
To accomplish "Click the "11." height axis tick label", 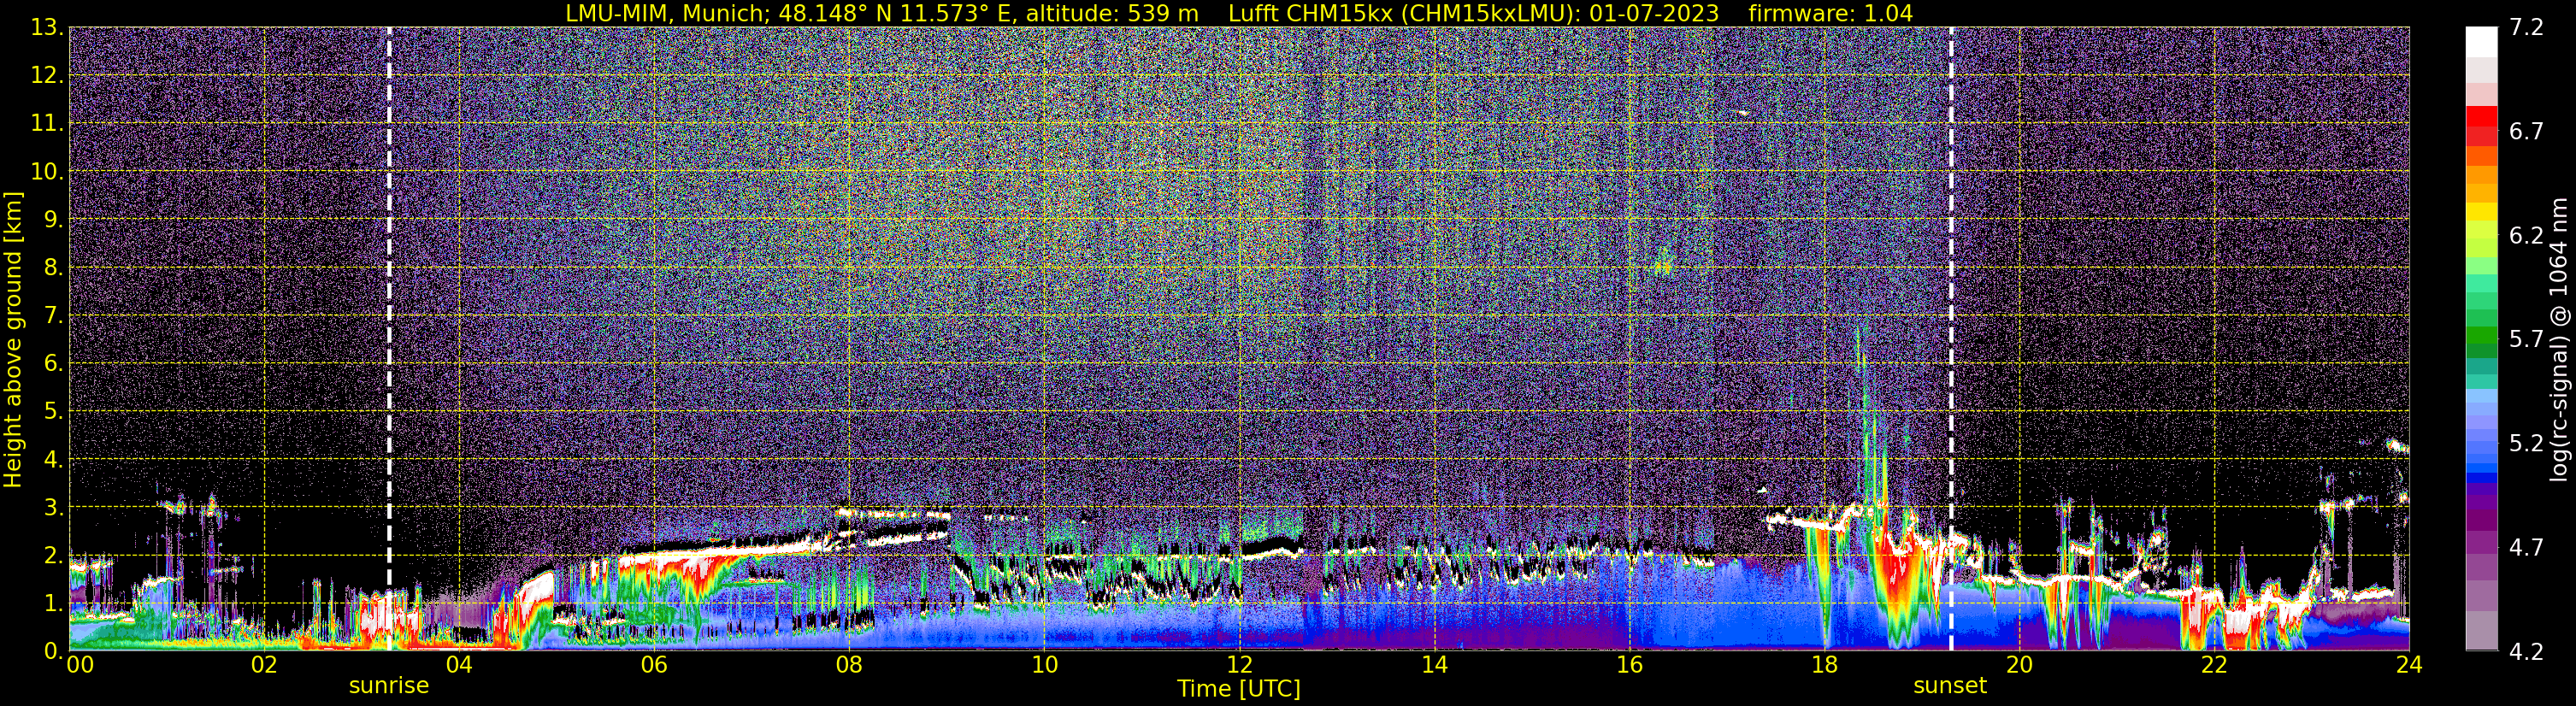I will click(x=47, y=124).
